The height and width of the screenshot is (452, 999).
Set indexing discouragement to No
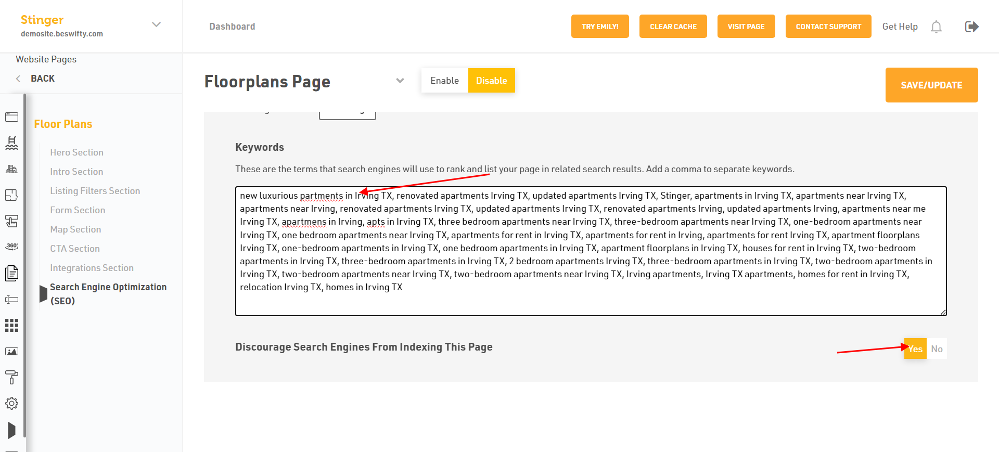pos(937,349)
